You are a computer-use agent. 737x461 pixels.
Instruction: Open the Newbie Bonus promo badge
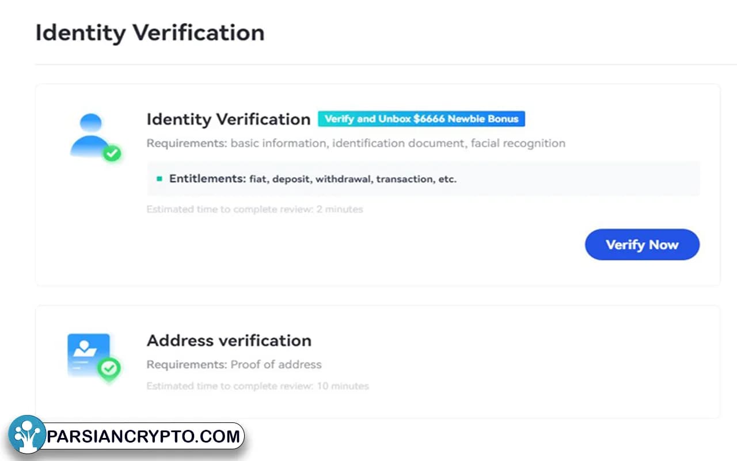421,119
